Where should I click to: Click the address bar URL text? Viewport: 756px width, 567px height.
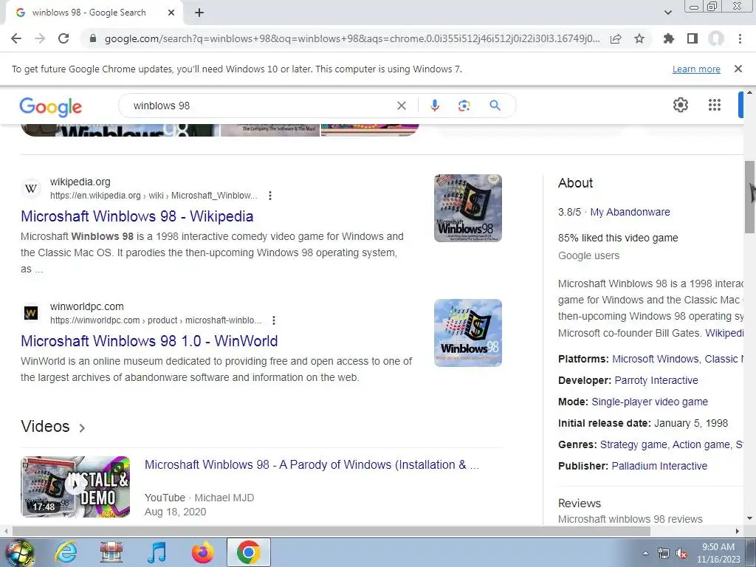coord(352,38)
